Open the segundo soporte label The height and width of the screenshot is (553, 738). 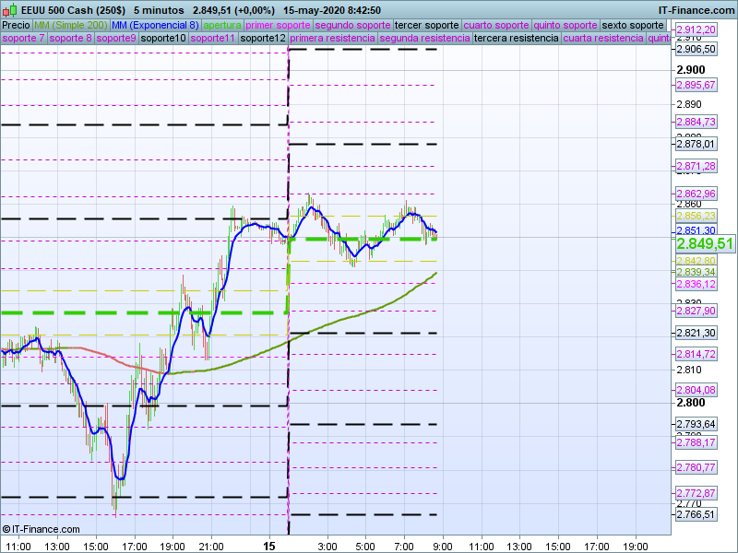click(x=352, y=25)
